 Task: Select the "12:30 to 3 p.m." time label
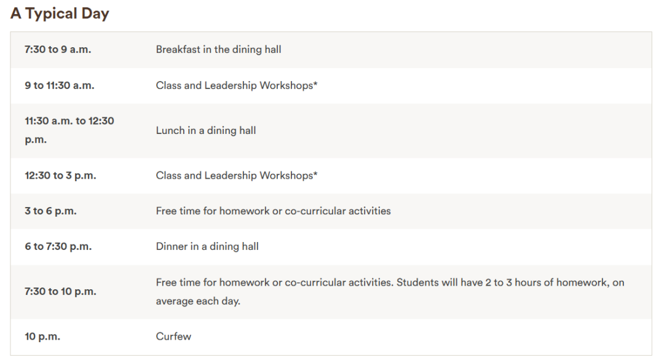tap(60, 176)
